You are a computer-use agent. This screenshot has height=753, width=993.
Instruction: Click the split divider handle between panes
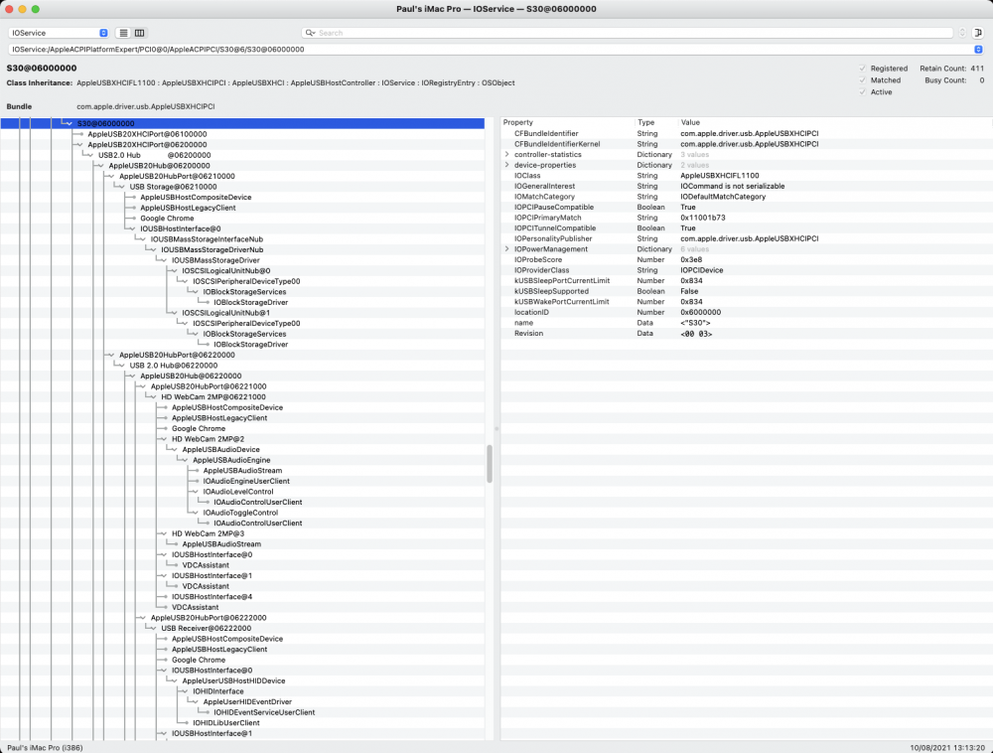coord(496,429)
